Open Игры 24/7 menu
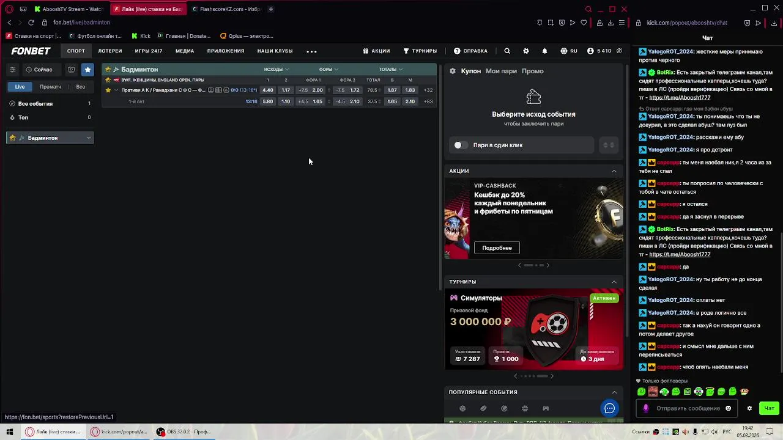783x440 pixels. pos(149,51)
